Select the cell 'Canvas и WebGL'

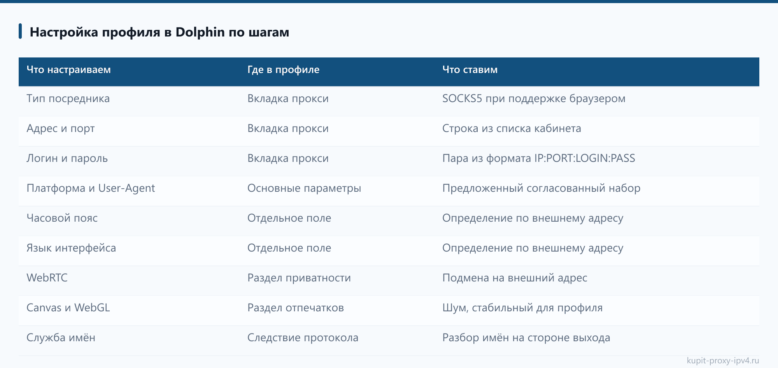[x=68, y=308]
